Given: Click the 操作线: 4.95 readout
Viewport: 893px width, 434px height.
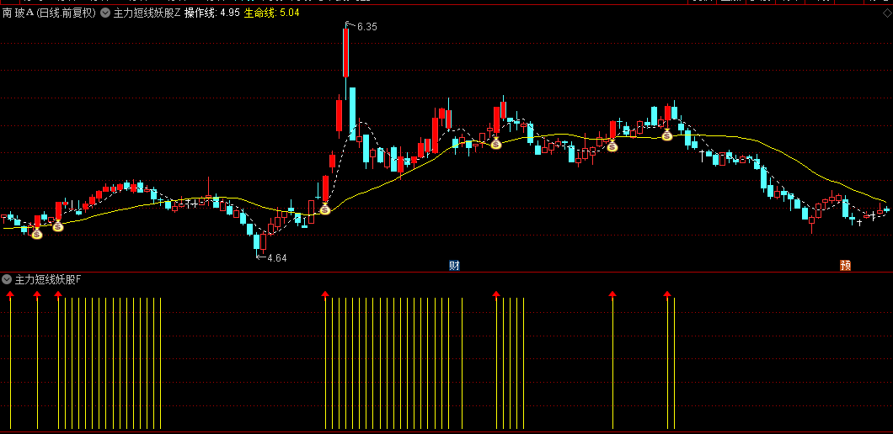Looking at the screenshot, I should tap(211, 13).
